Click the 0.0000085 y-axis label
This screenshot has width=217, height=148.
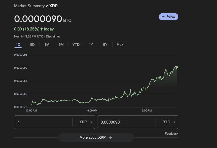pos(21,81)
